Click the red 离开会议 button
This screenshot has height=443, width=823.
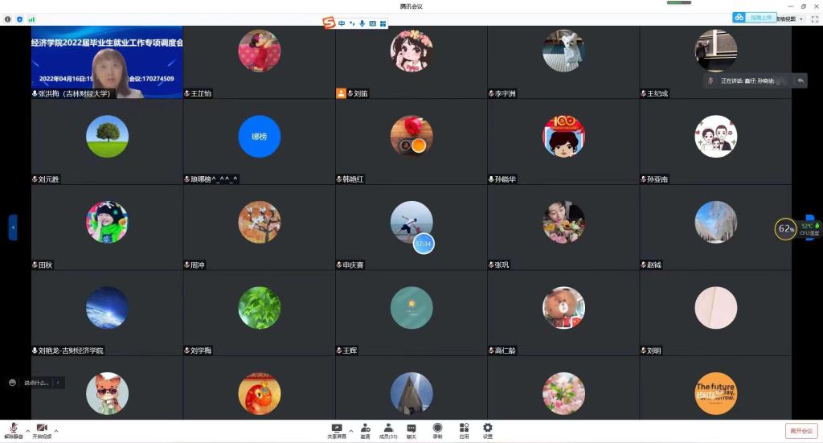coord(800,431)
